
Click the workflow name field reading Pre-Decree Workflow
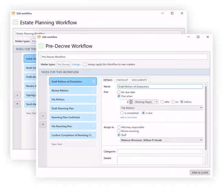click(x=124, y=57)
